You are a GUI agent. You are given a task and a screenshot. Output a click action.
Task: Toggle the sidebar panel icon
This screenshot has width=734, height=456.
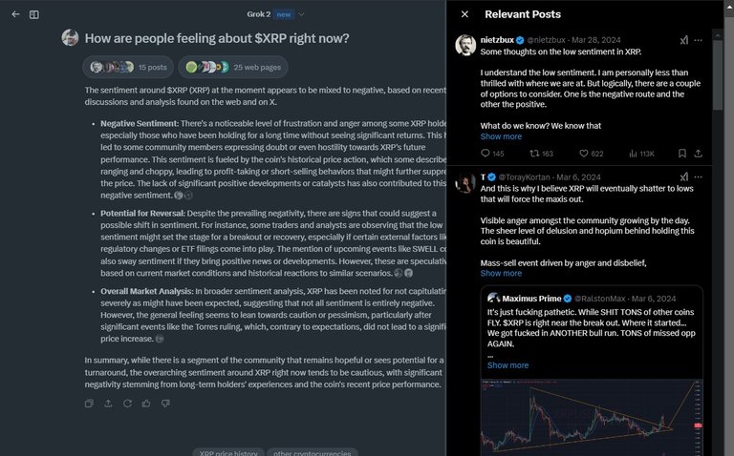click(34, 14)
